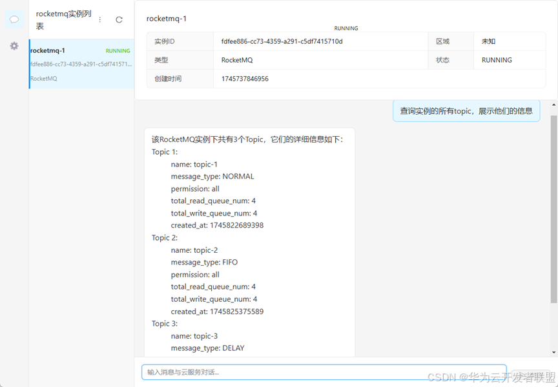Open the three-dot menu beside instance list title
This screenshot has height=387, width=558.
(100, 19)
